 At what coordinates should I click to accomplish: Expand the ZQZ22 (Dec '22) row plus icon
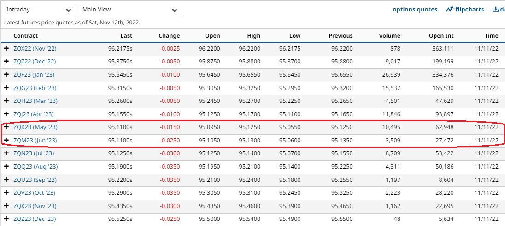(x=6, y=62)
